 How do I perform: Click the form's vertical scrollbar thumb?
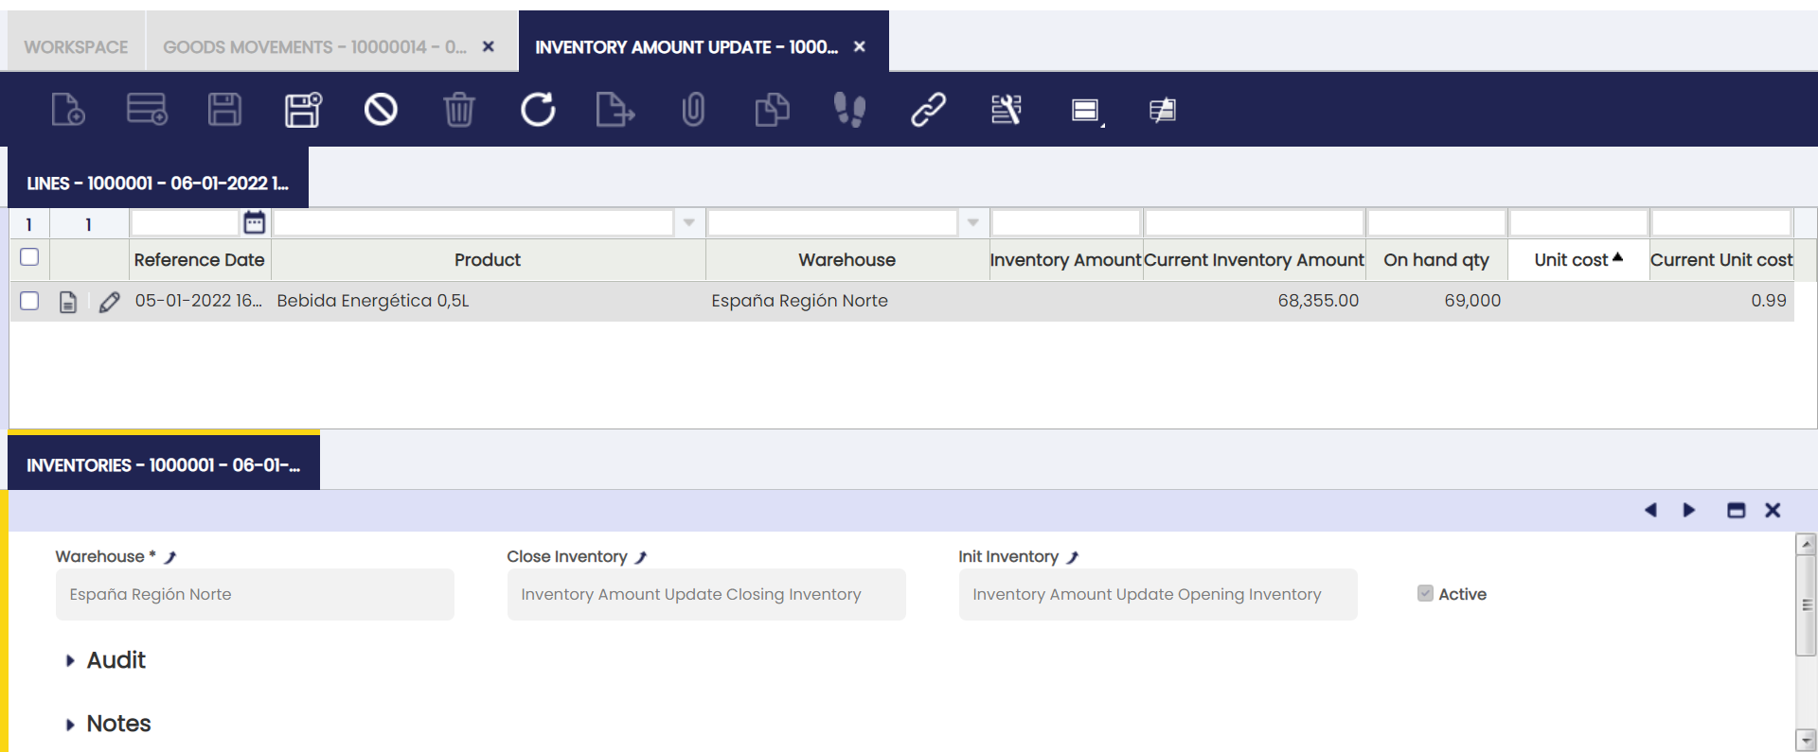pos(1807,604)
